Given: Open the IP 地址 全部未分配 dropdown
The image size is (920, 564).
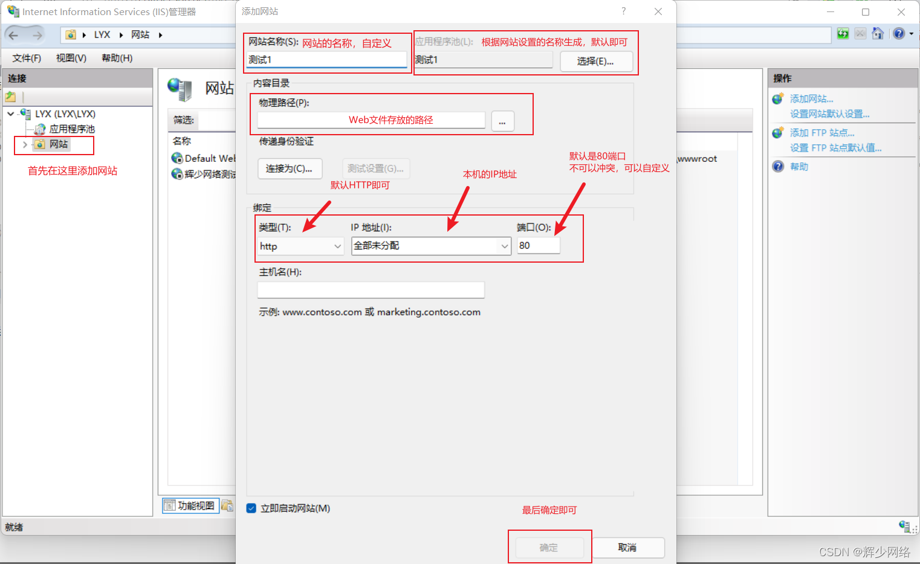Looking at the screenshot, I should (432, 246).
